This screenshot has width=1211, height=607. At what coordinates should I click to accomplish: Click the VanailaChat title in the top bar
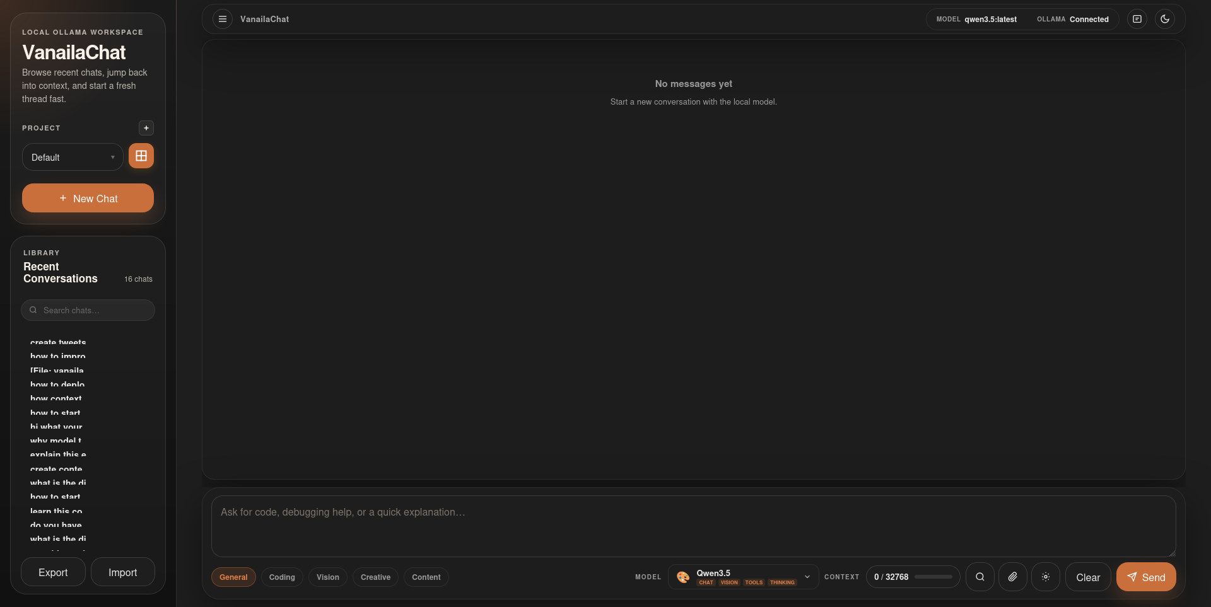264,19
